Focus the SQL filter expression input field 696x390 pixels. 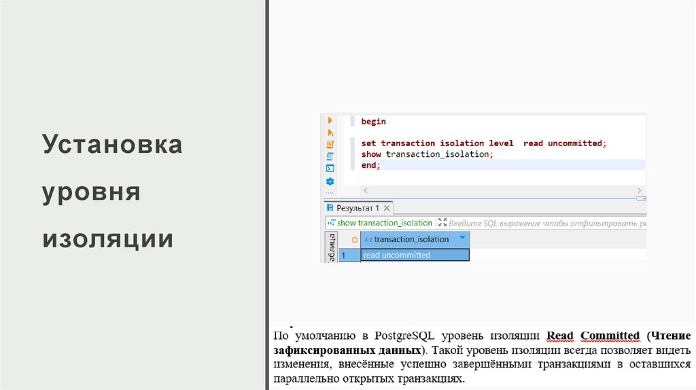547,223
